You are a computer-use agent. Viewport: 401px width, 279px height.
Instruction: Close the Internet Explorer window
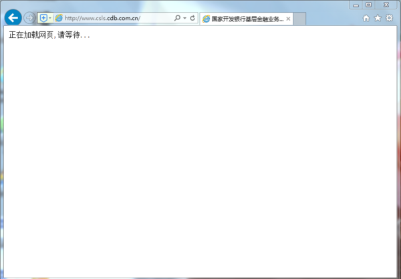click(x=386, y=5)
